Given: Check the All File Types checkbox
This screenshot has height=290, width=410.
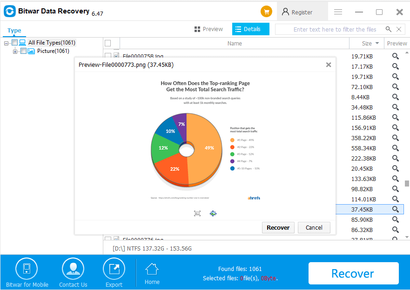Looking at the screenshot, I should coord(16,42).
